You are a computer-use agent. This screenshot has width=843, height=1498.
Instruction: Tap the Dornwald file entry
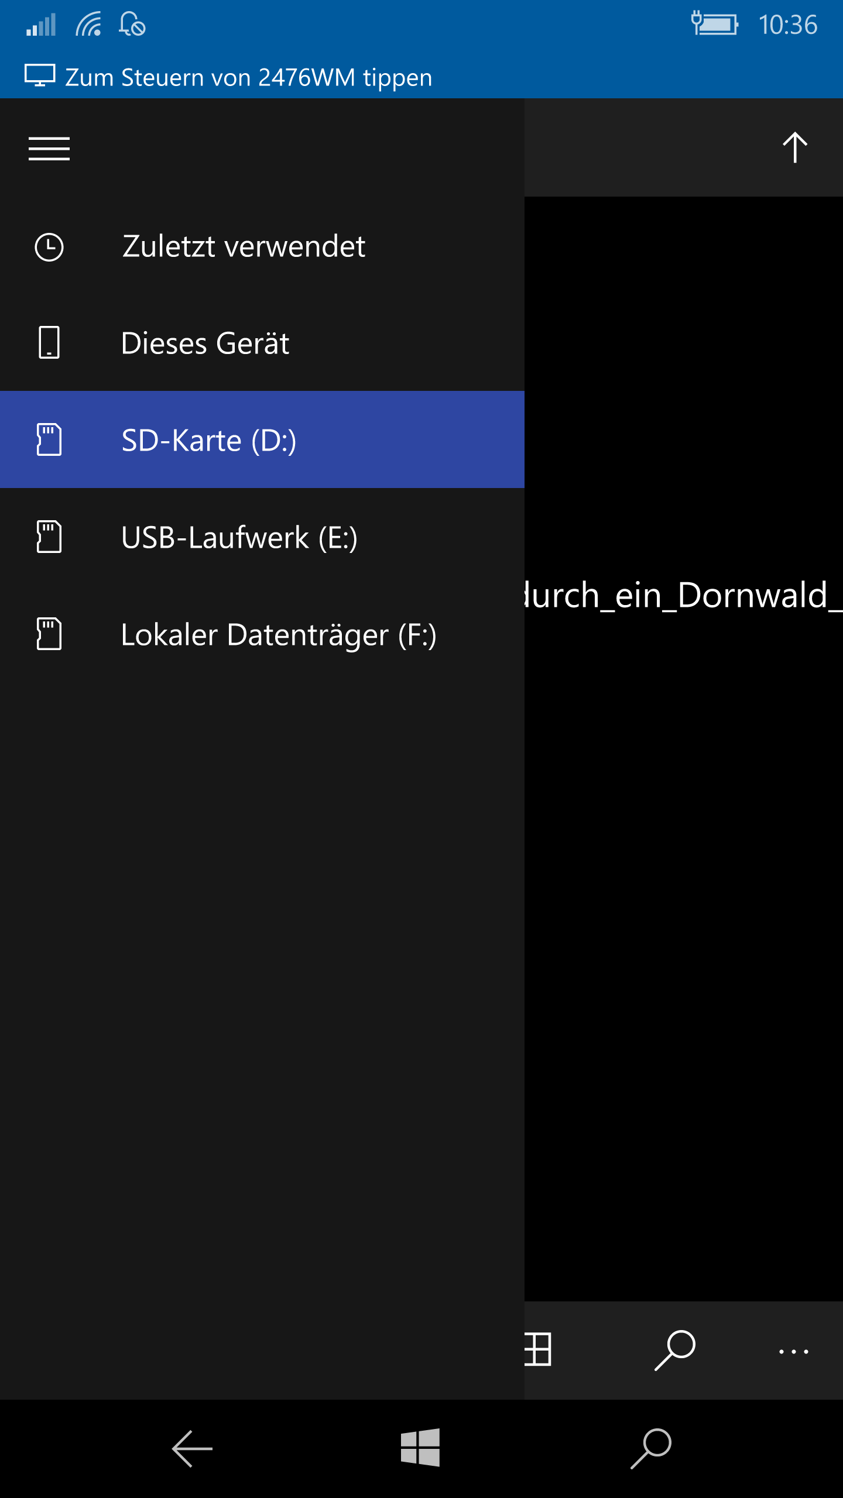pos(684,595)
